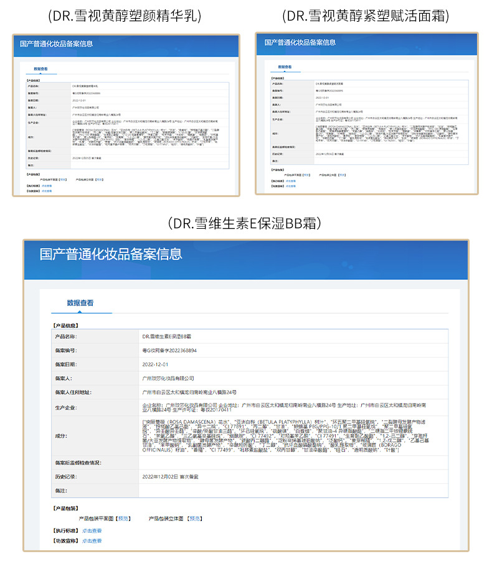Image resolution: width=492 pixels, height=577 pixels.
Task: Select 备案人 value 广州玟莎化妆品有限公司
Action: 168,378
